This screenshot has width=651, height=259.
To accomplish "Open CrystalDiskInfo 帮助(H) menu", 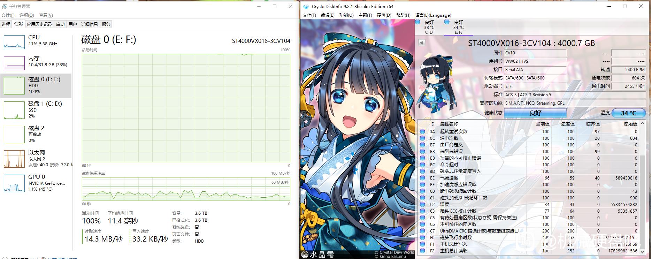I will [403, 15].
